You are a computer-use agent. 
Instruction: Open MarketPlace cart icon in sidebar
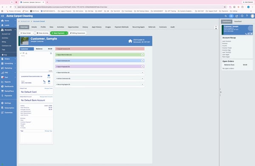point(2,91)
